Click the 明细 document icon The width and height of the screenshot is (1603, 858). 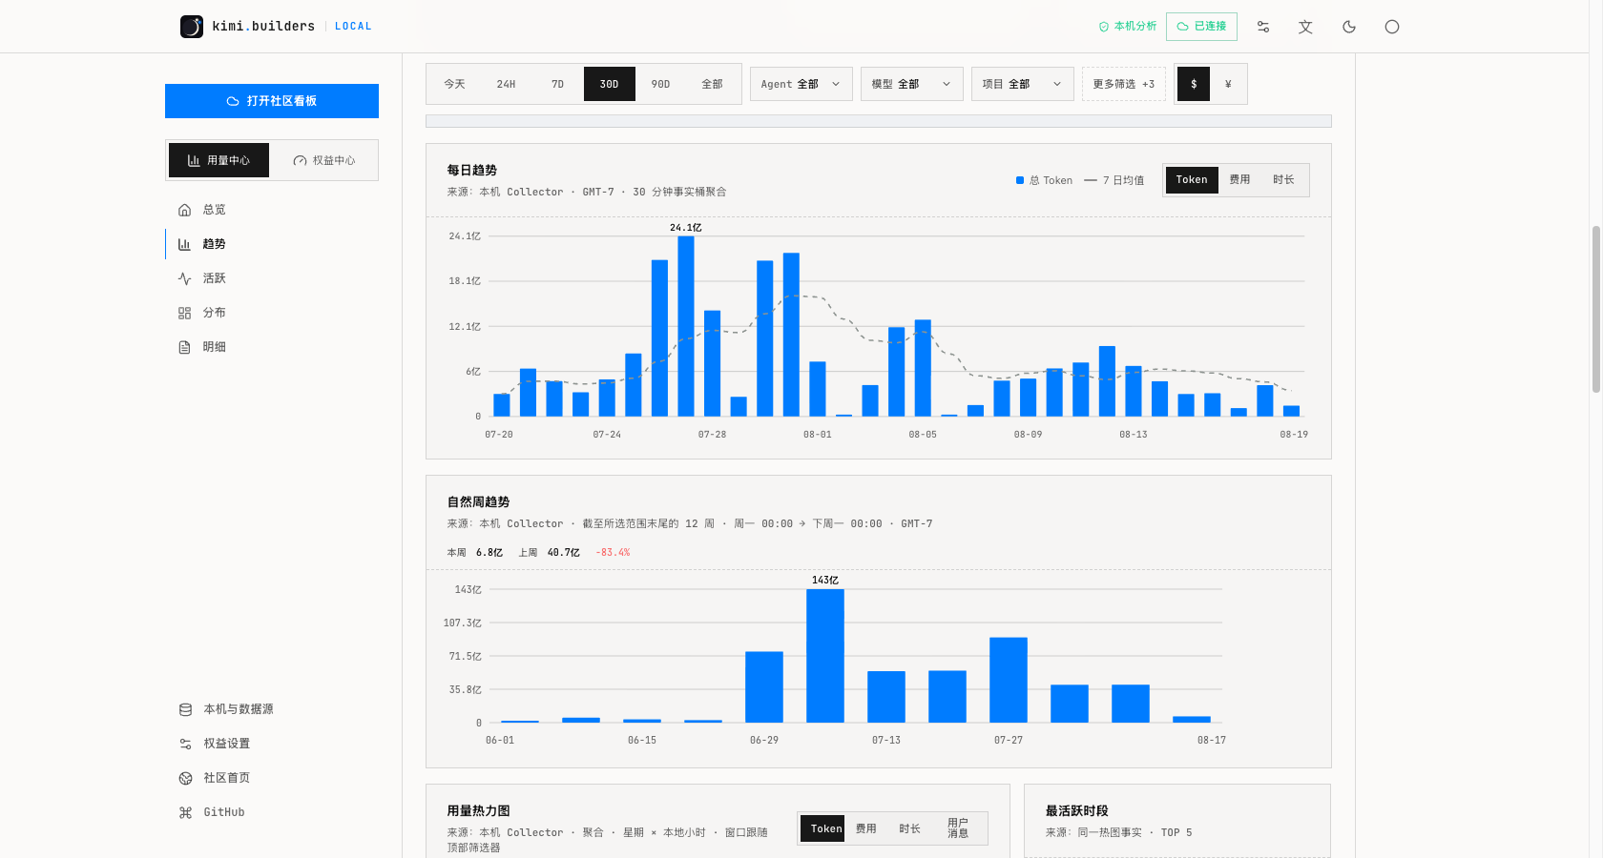[185, 347]
